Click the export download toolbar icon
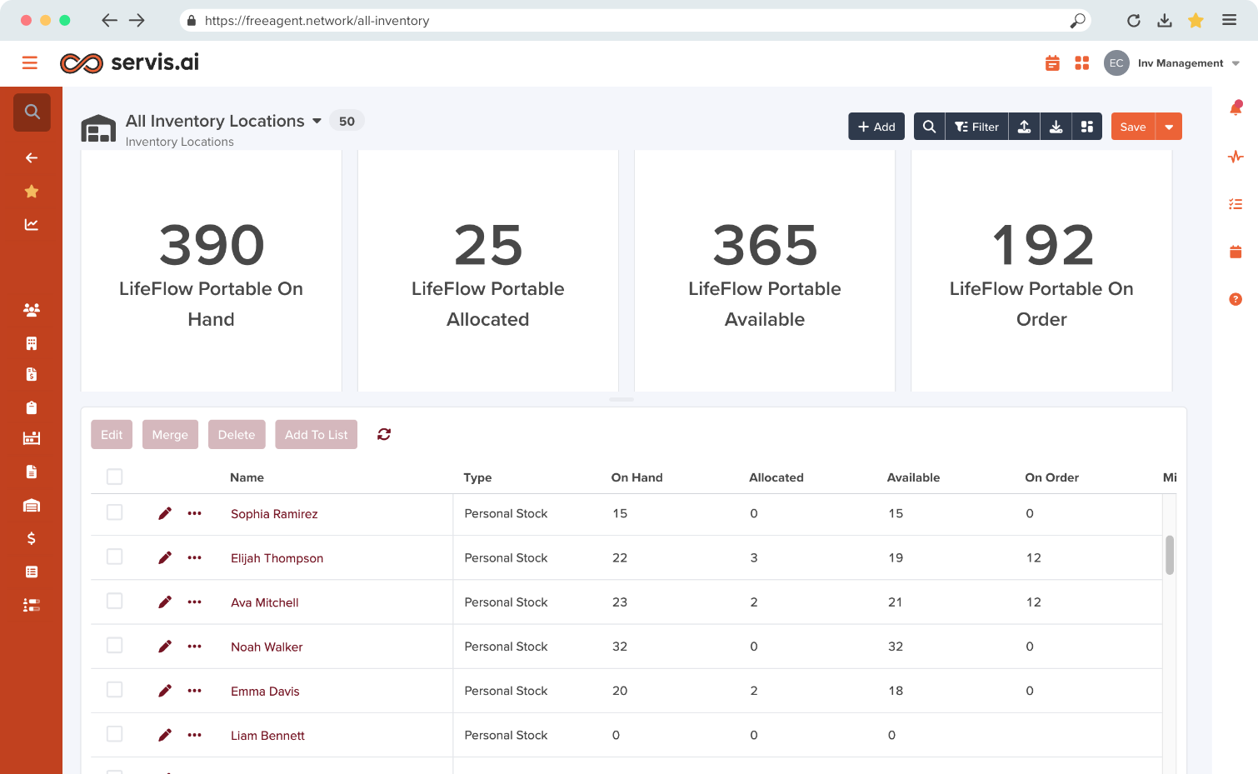This screenshot has height=774, width=1258. tap(1056, 127)
